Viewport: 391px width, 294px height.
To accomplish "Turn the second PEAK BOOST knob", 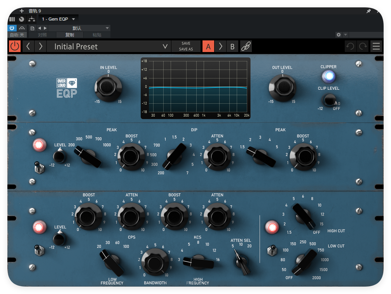I will click(303, 157).
